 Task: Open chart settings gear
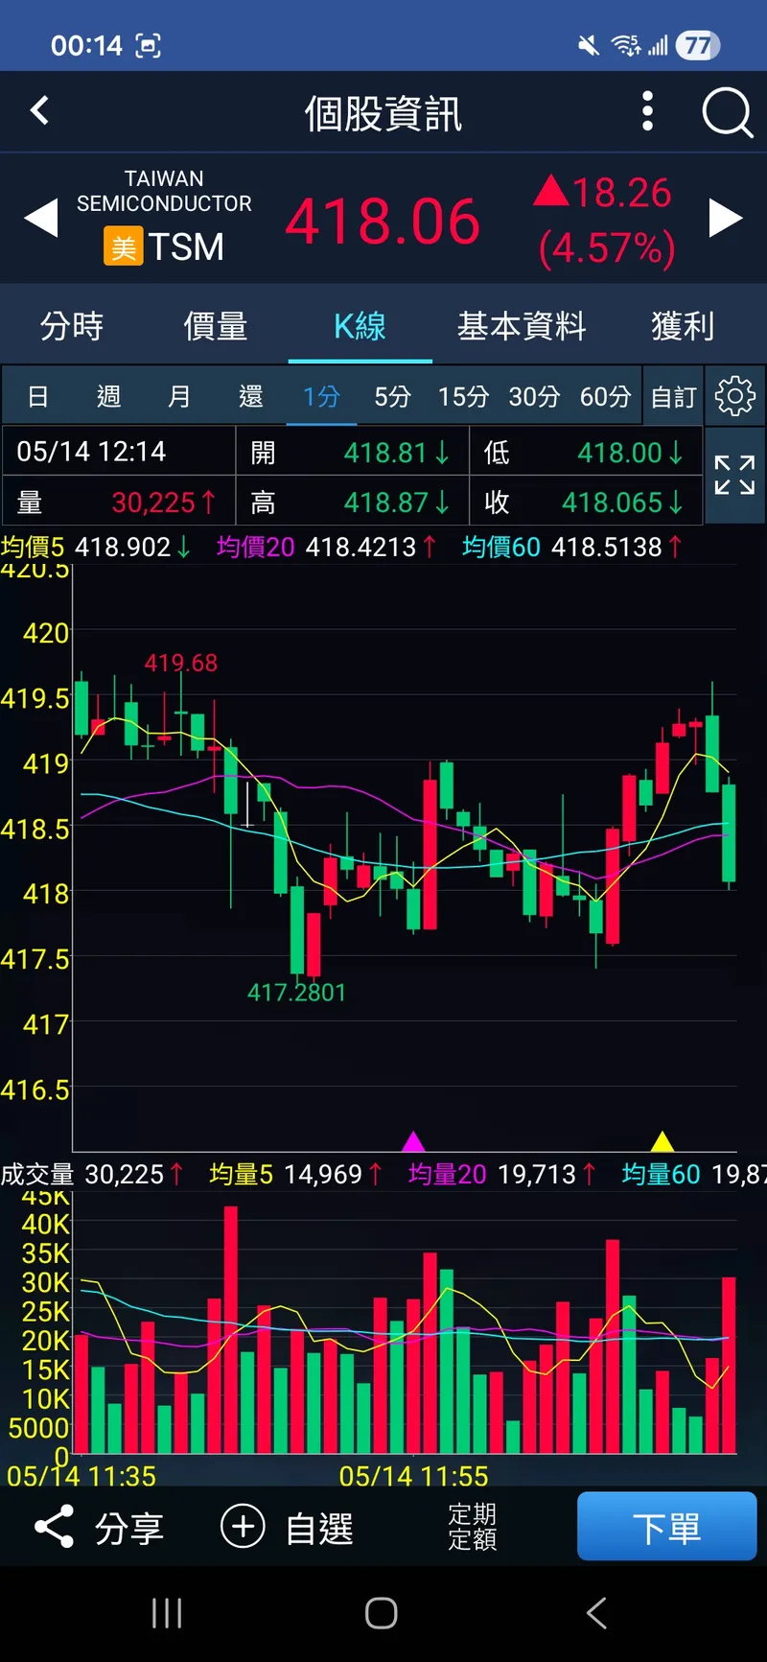(x=735, y=396)
